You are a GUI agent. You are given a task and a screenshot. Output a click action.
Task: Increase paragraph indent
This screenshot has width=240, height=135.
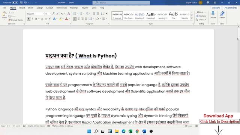pyautogui.click(x=98, y=14)
